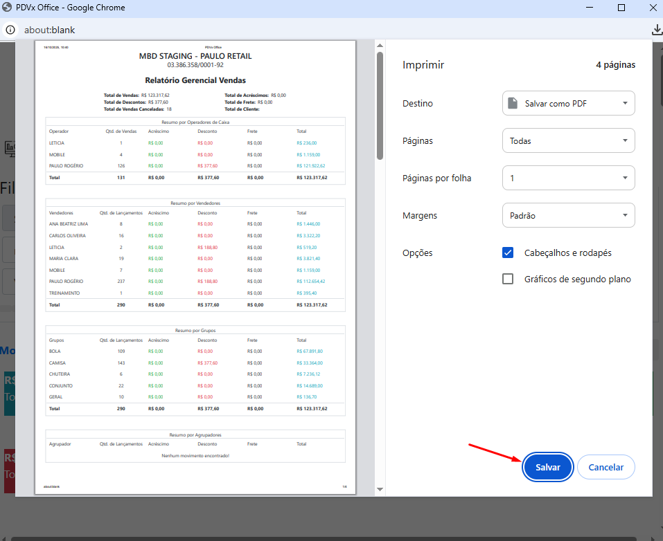Disable the Cabeçalhos e rodapés checkbox
Screen dimensions: 663x541
[508, 253]
